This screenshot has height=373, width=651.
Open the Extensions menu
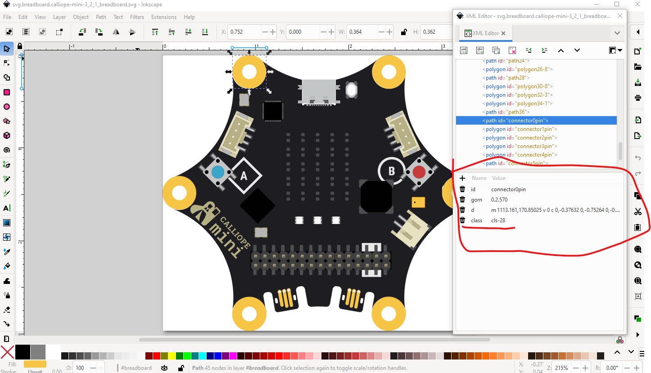point(164,17)
